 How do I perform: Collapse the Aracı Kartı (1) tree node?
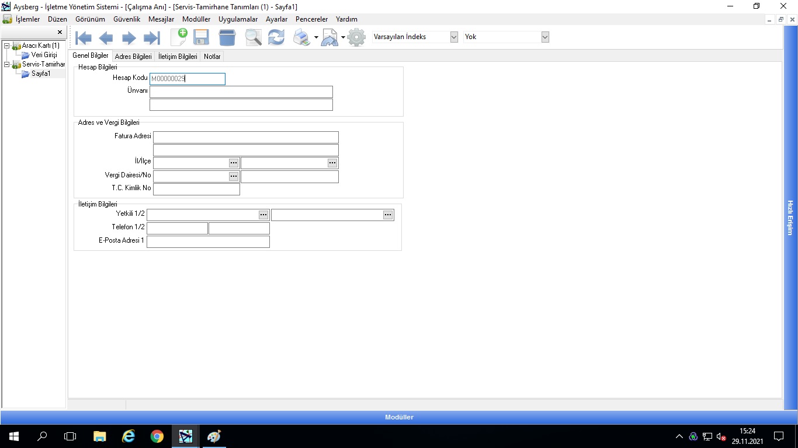pyautogui.click(x=6, y=45)
